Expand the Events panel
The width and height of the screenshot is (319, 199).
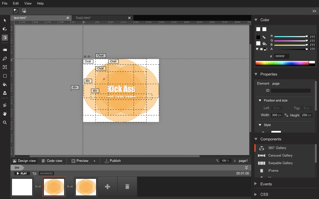pyautogui.click(x=256, y=184)
